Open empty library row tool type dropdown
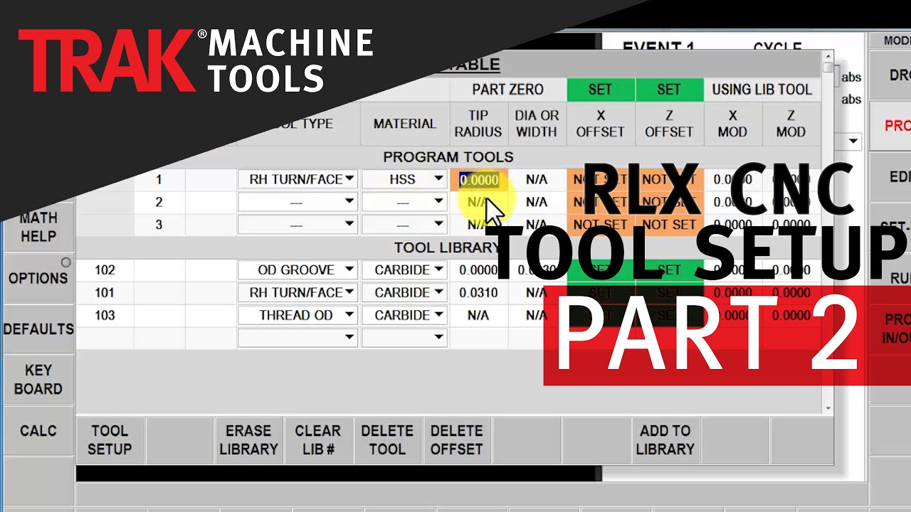 point(297,337)
